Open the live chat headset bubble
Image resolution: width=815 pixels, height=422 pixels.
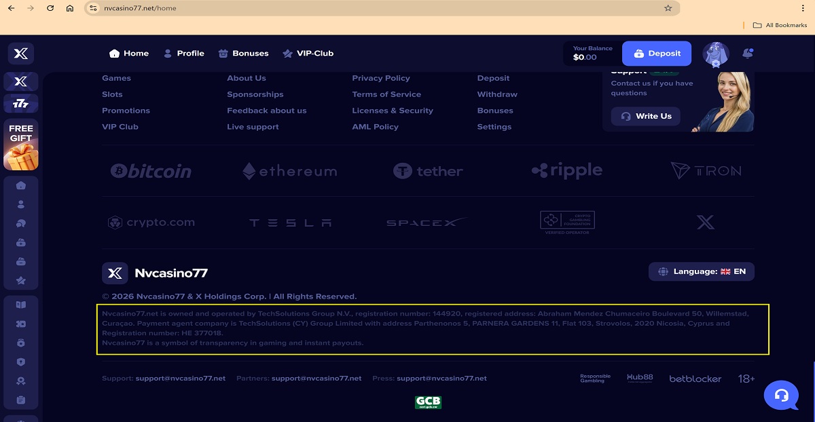781,396
